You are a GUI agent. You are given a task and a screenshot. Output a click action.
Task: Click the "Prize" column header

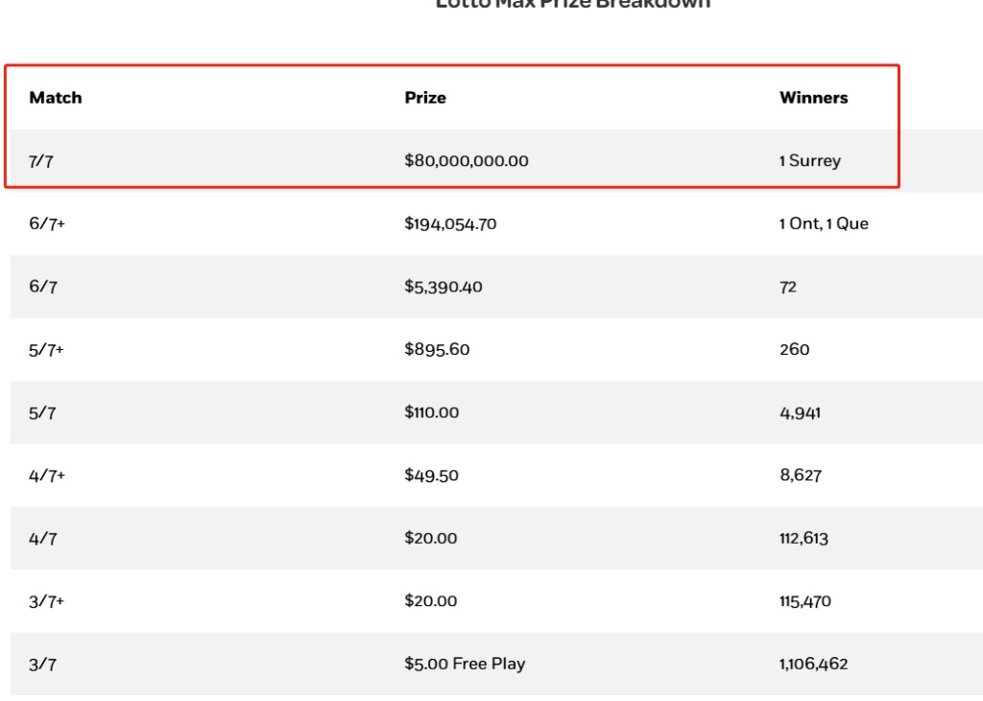(x=425, y=98)
